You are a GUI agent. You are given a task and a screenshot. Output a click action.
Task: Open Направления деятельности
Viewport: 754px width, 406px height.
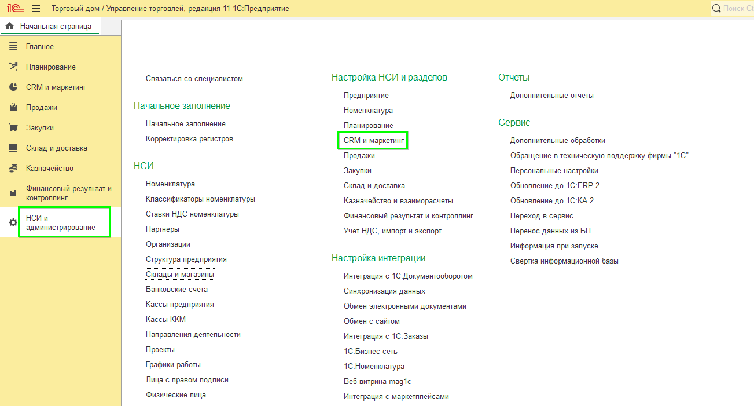coord(193,334)
